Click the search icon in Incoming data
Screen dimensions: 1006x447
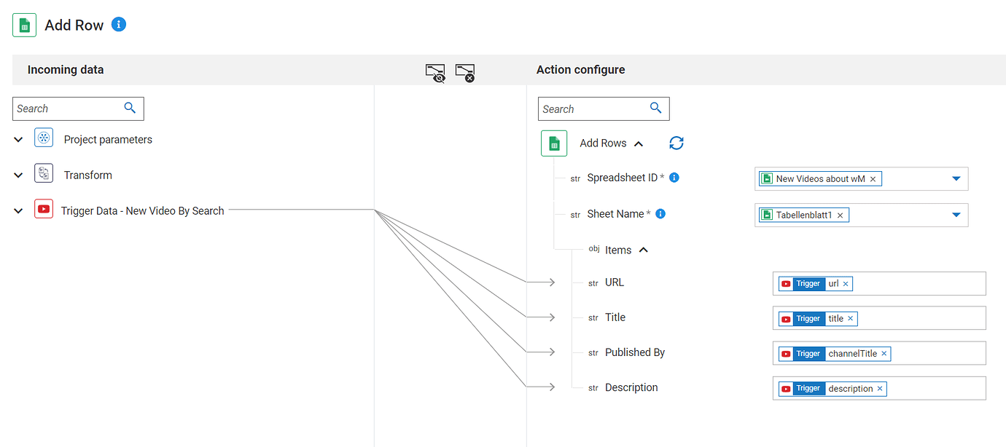tap(130, 108)
